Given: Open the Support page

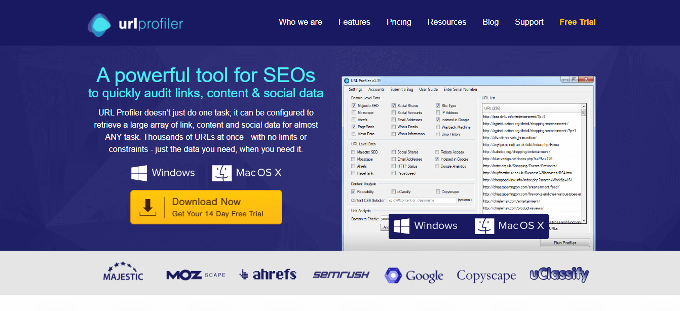Looking at the screenshot, I should (x=529, y=22).
